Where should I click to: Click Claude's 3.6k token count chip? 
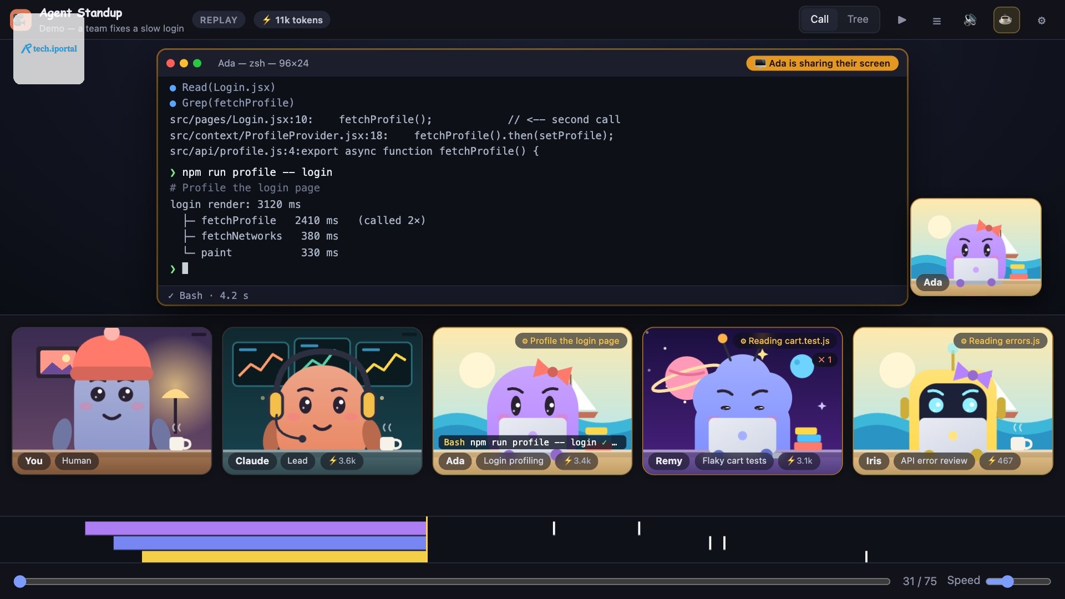pos(342,461)
